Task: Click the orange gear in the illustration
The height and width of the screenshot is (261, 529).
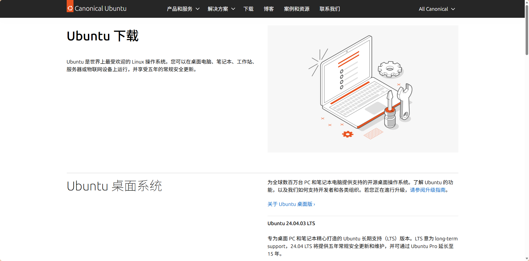Action: [x=348, y=134]
